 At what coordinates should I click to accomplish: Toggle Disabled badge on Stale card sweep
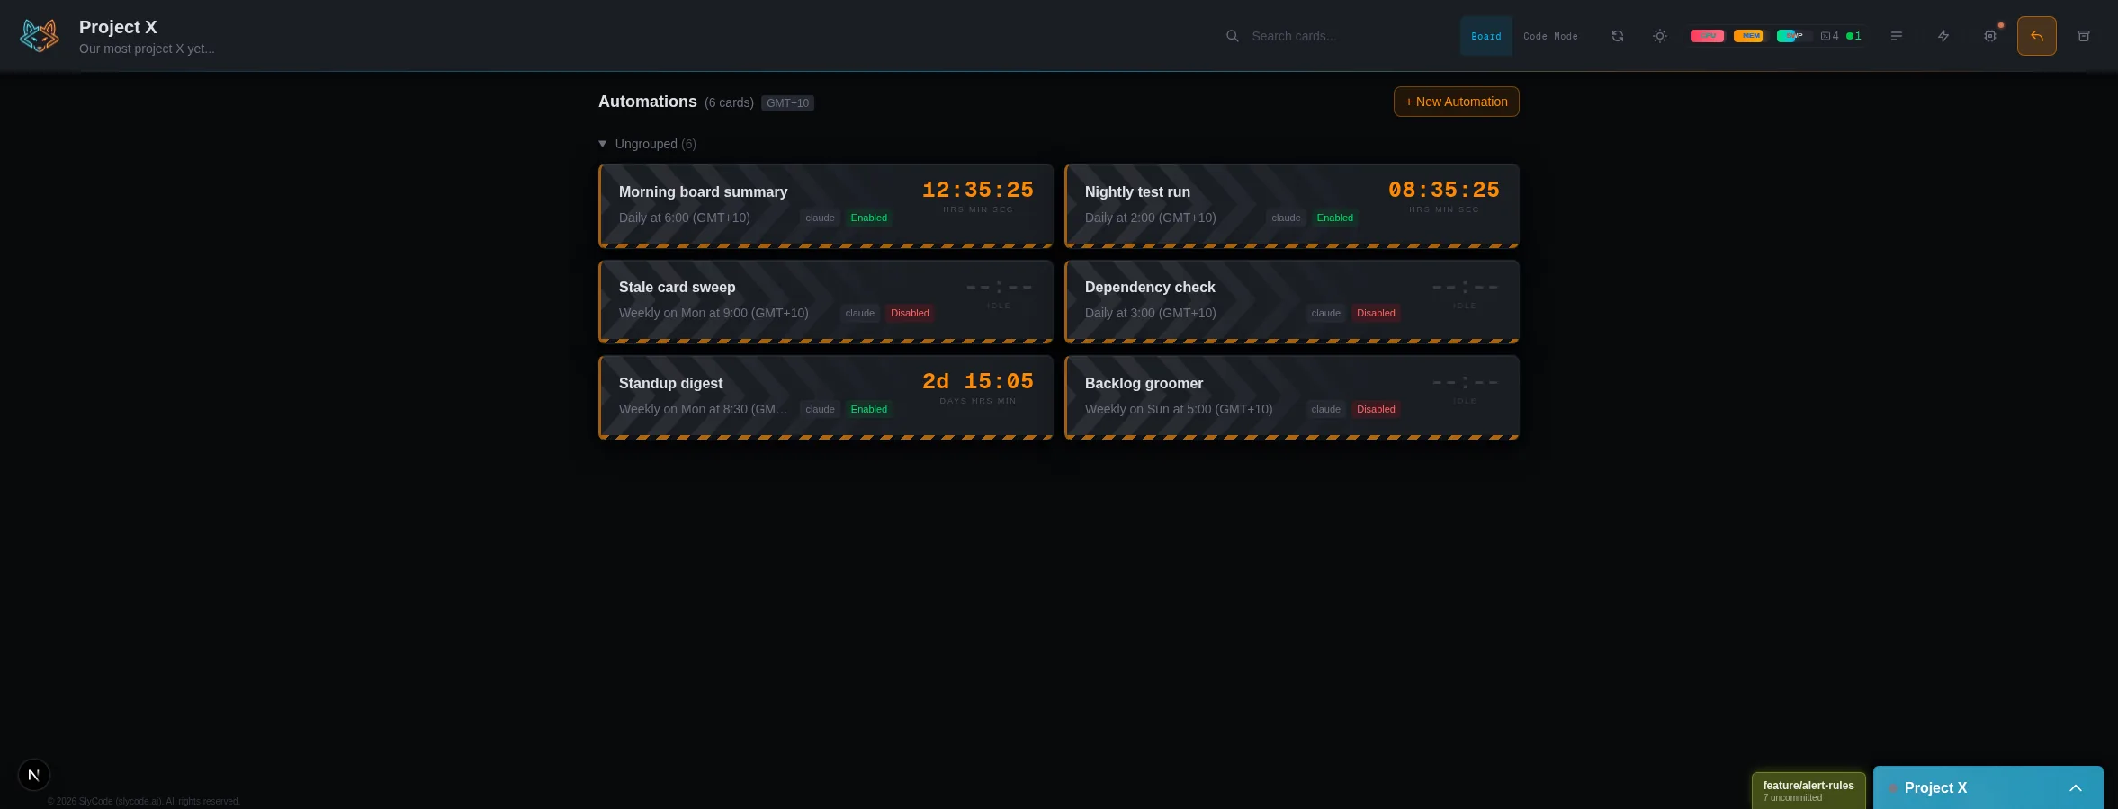(x=910, y=313)
